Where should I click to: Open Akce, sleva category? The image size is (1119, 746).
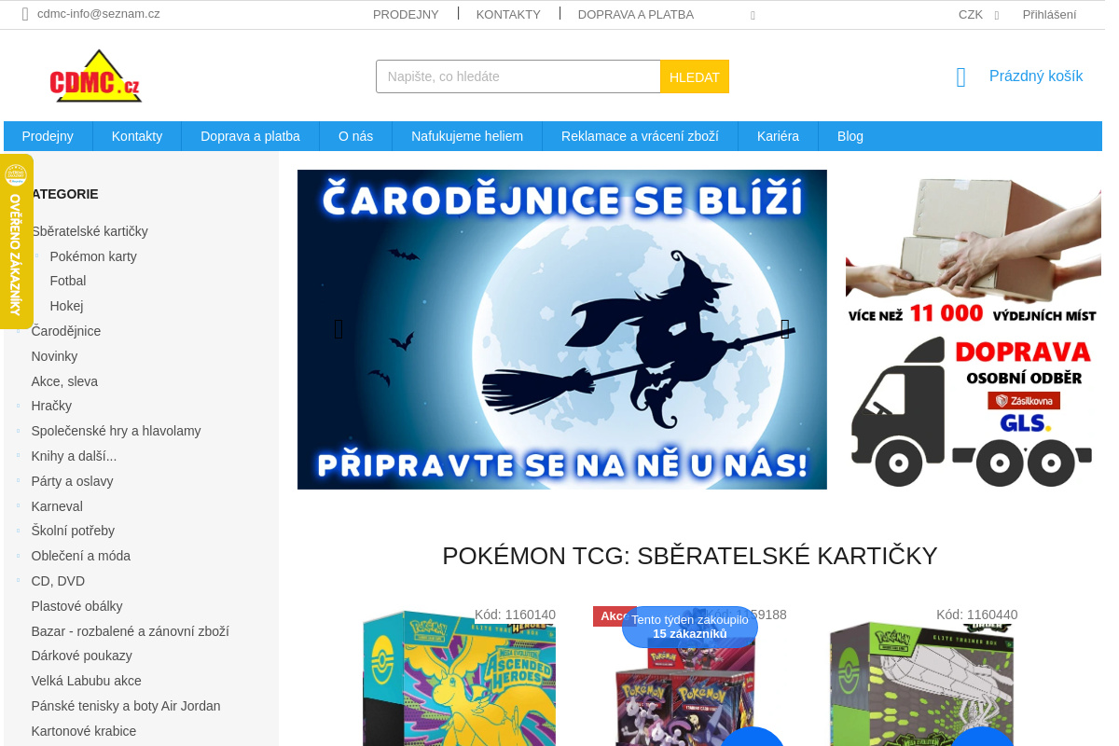click(64, 381)
